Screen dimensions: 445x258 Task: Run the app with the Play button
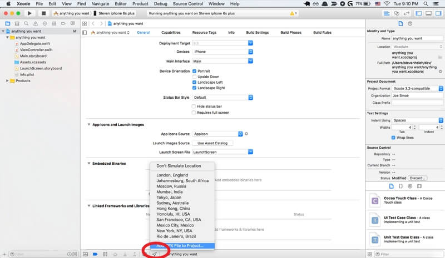tap(29, 13)
